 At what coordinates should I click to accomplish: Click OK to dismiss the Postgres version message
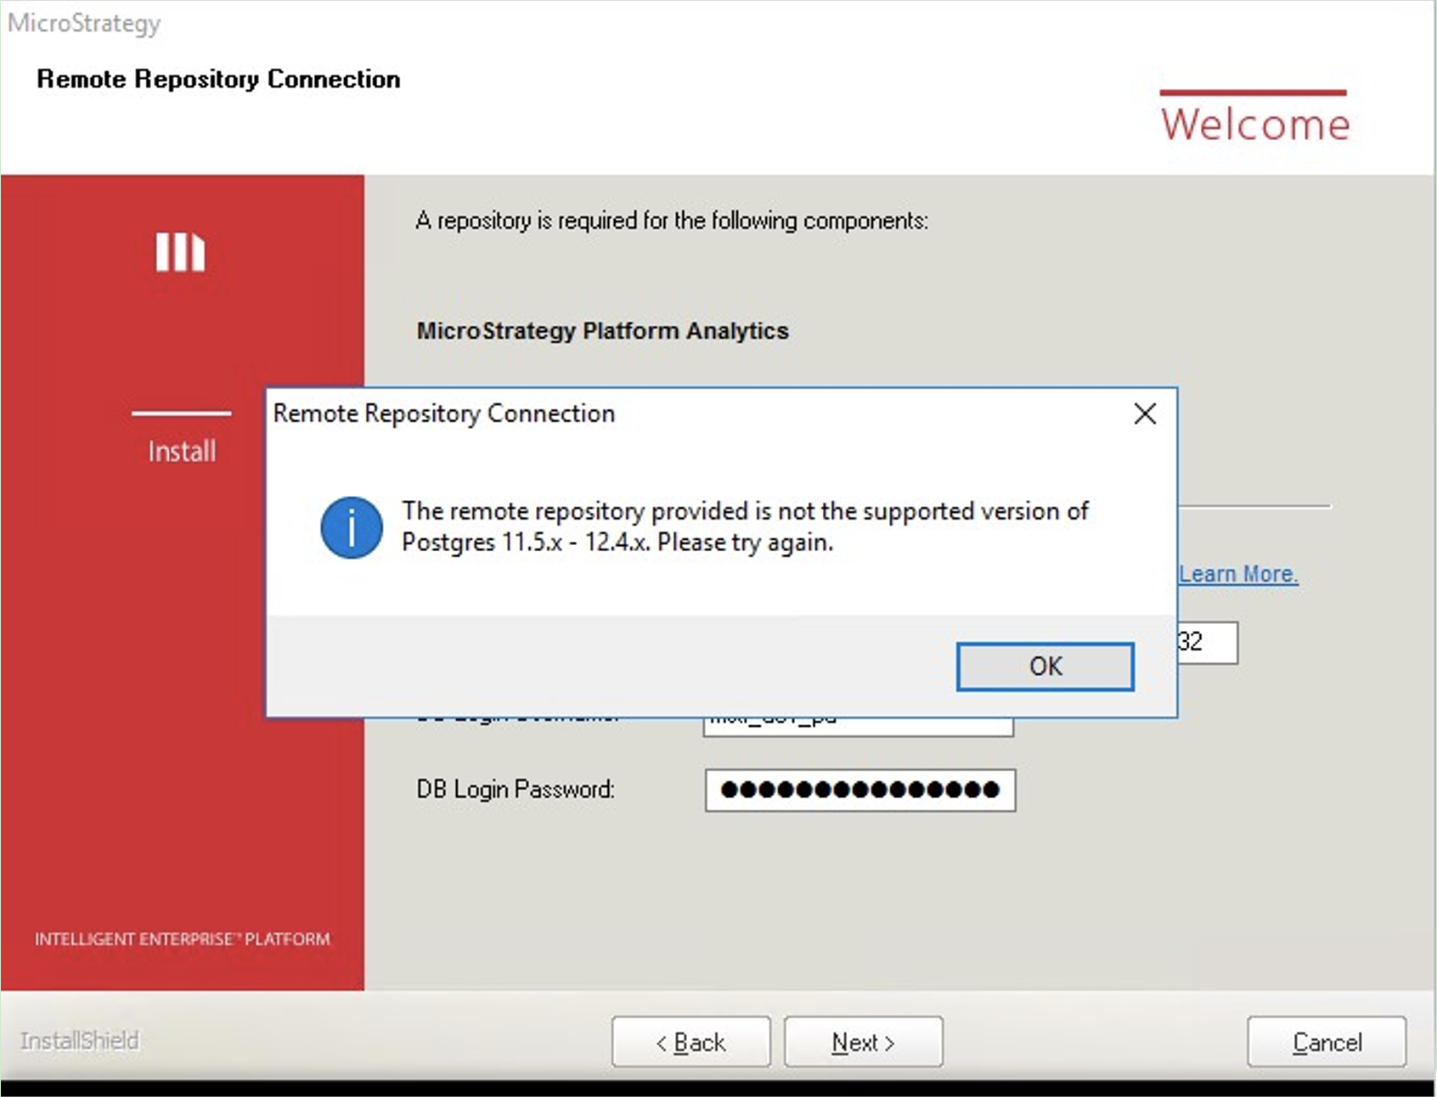(1045, 667)
